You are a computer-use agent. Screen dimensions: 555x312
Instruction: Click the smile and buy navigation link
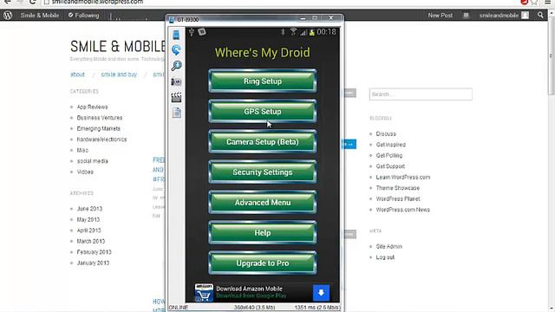[119, 75]
